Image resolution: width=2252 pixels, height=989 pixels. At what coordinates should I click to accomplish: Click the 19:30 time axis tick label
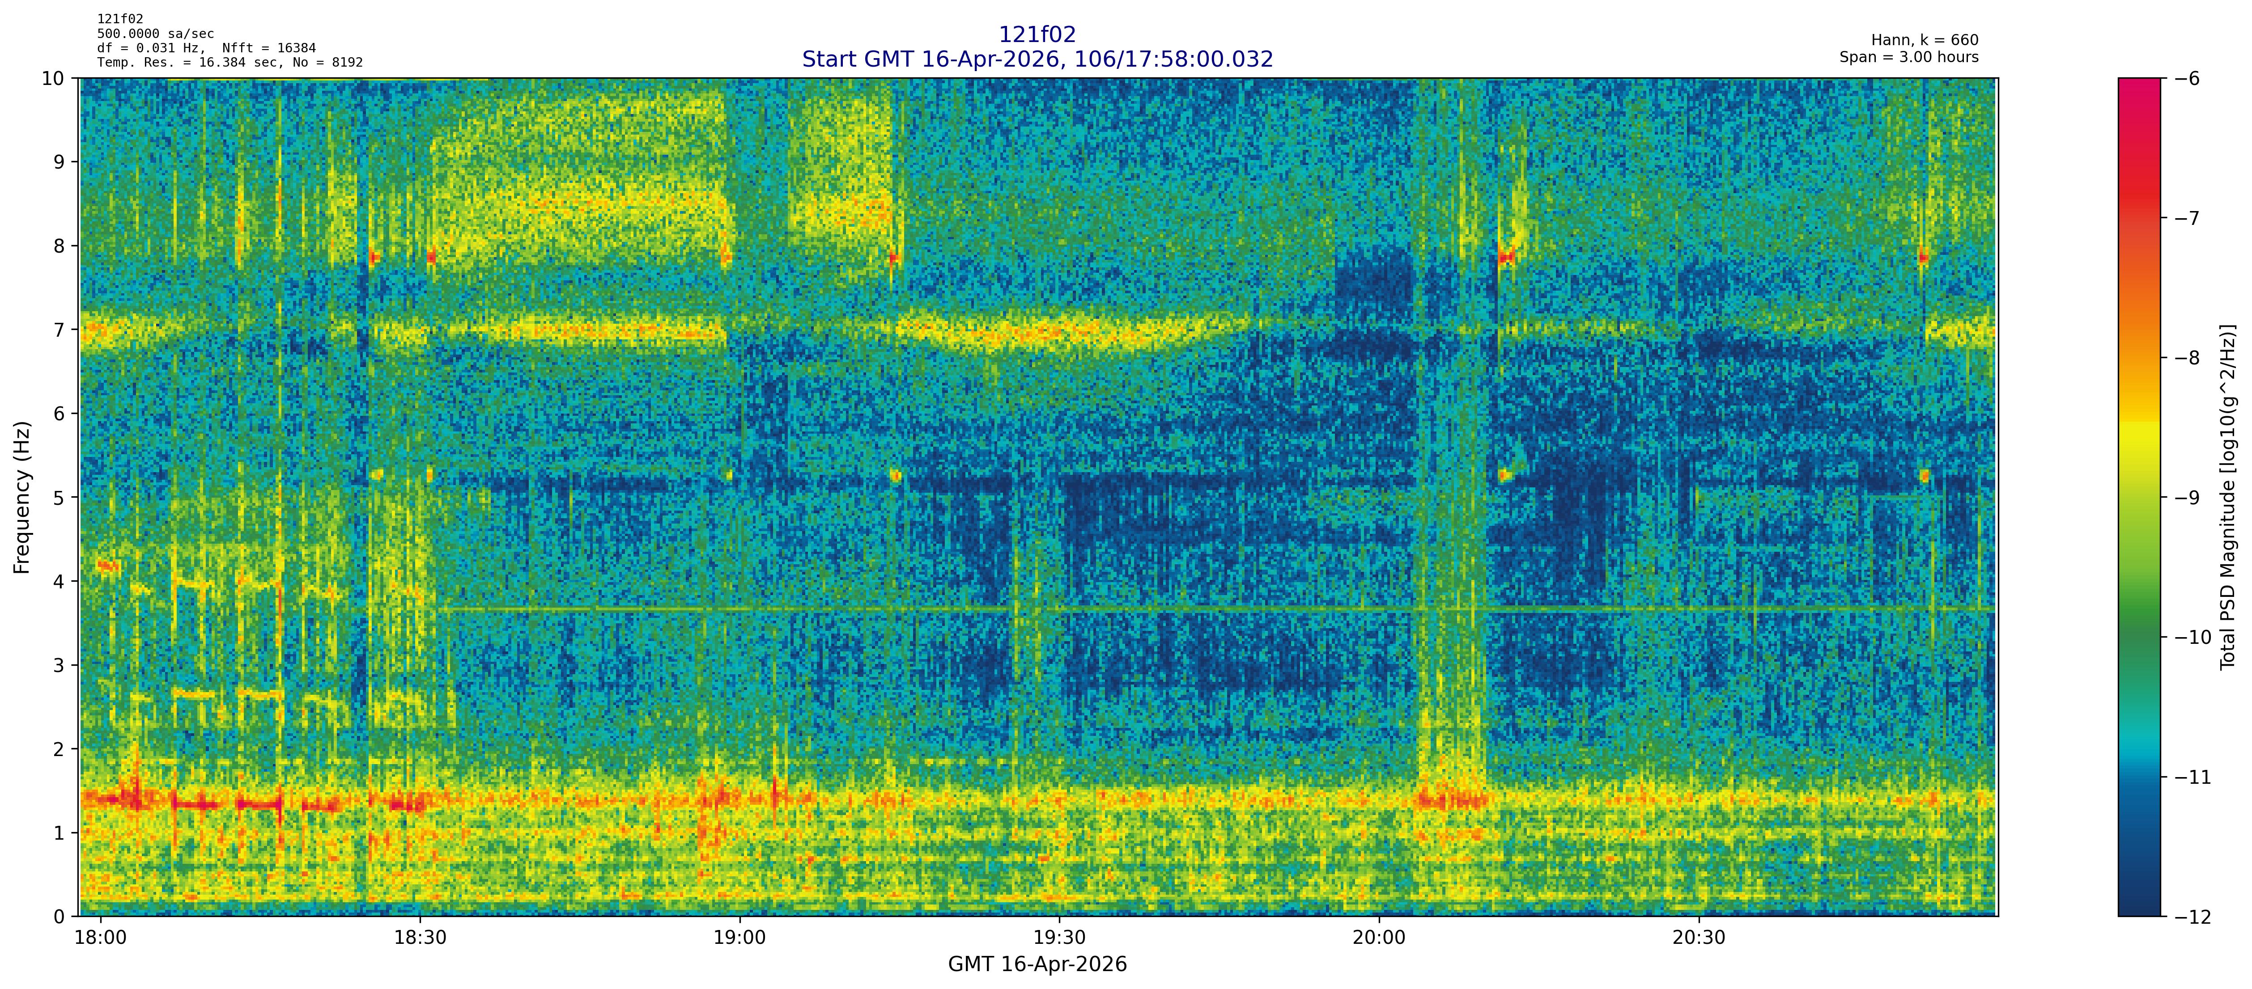coord(1059,938)
